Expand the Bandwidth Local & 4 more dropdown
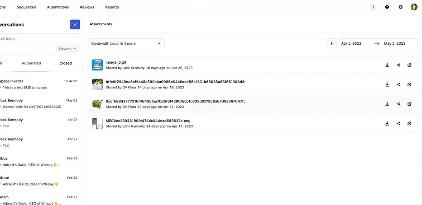 click(126, 43)
